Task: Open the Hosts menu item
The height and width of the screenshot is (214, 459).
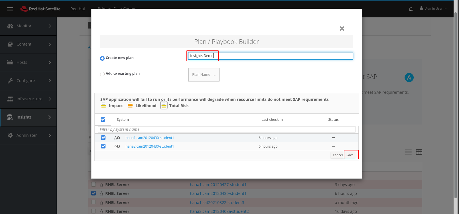Action: [28, 63]
